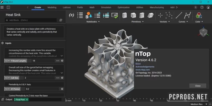Click the Color circles icon
Viewport: 212px width, 106px height.
coord(199,15)
